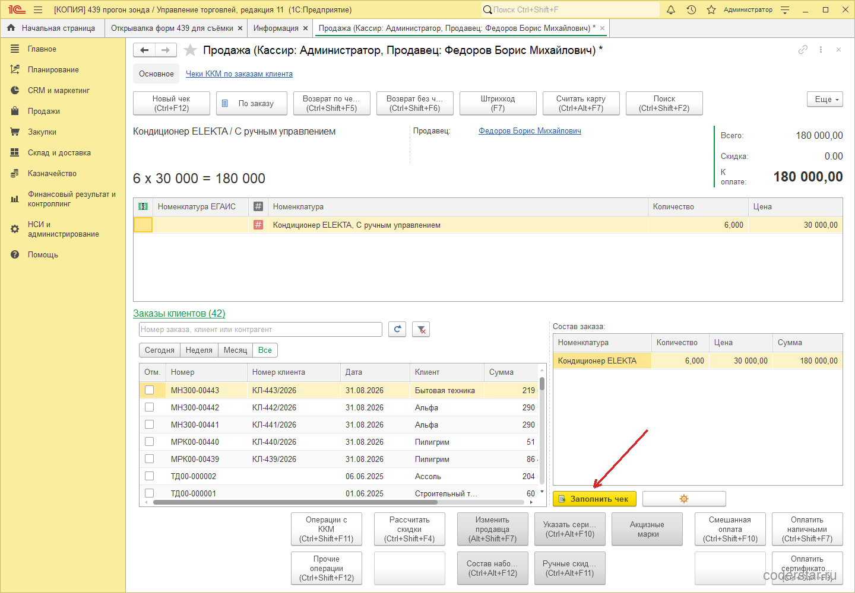Screen dimensions: 855x593
Task: Switch to the Информация tab
Action: 275,28
